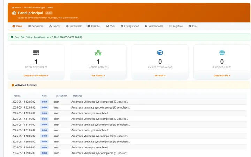Click the Pools de IP globe icon
Screen dimensions: 251x157
67,26
